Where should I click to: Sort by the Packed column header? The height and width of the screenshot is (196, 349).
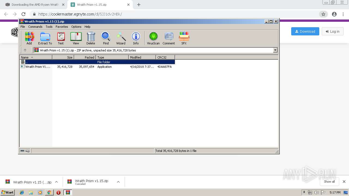point(85,57)
